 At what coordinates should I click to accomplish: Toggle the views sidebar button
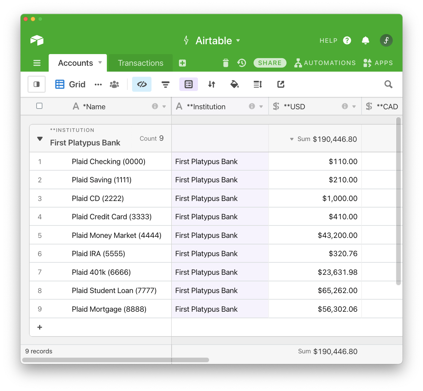click(37, 84)
